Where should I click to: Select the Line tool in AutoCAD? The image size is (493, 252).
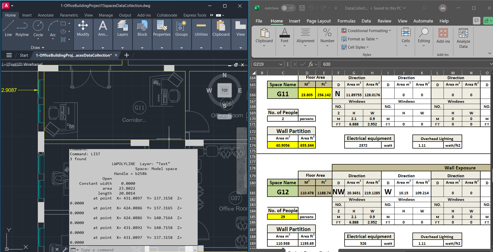(x=8, y=29)
